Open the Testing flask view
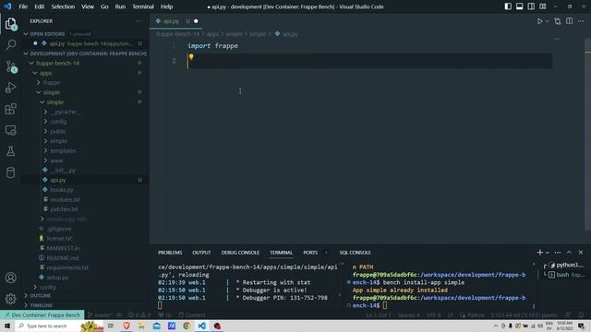The width and height of the screenshot is (591, 332). point(10,151)
